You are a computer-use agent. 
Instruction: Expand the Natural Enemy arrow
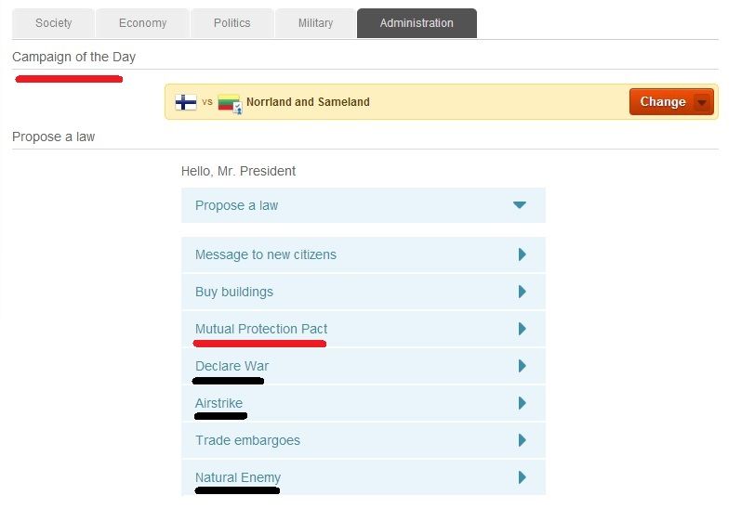click(x=523, y=477)
